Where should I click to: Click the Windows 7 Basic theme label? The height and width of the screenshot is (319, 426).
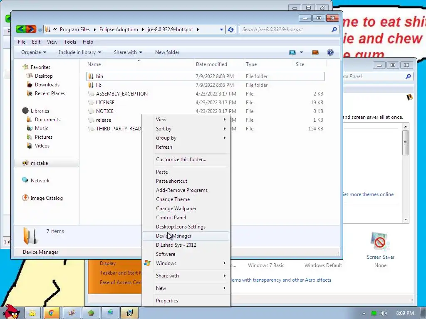point(266,265)
